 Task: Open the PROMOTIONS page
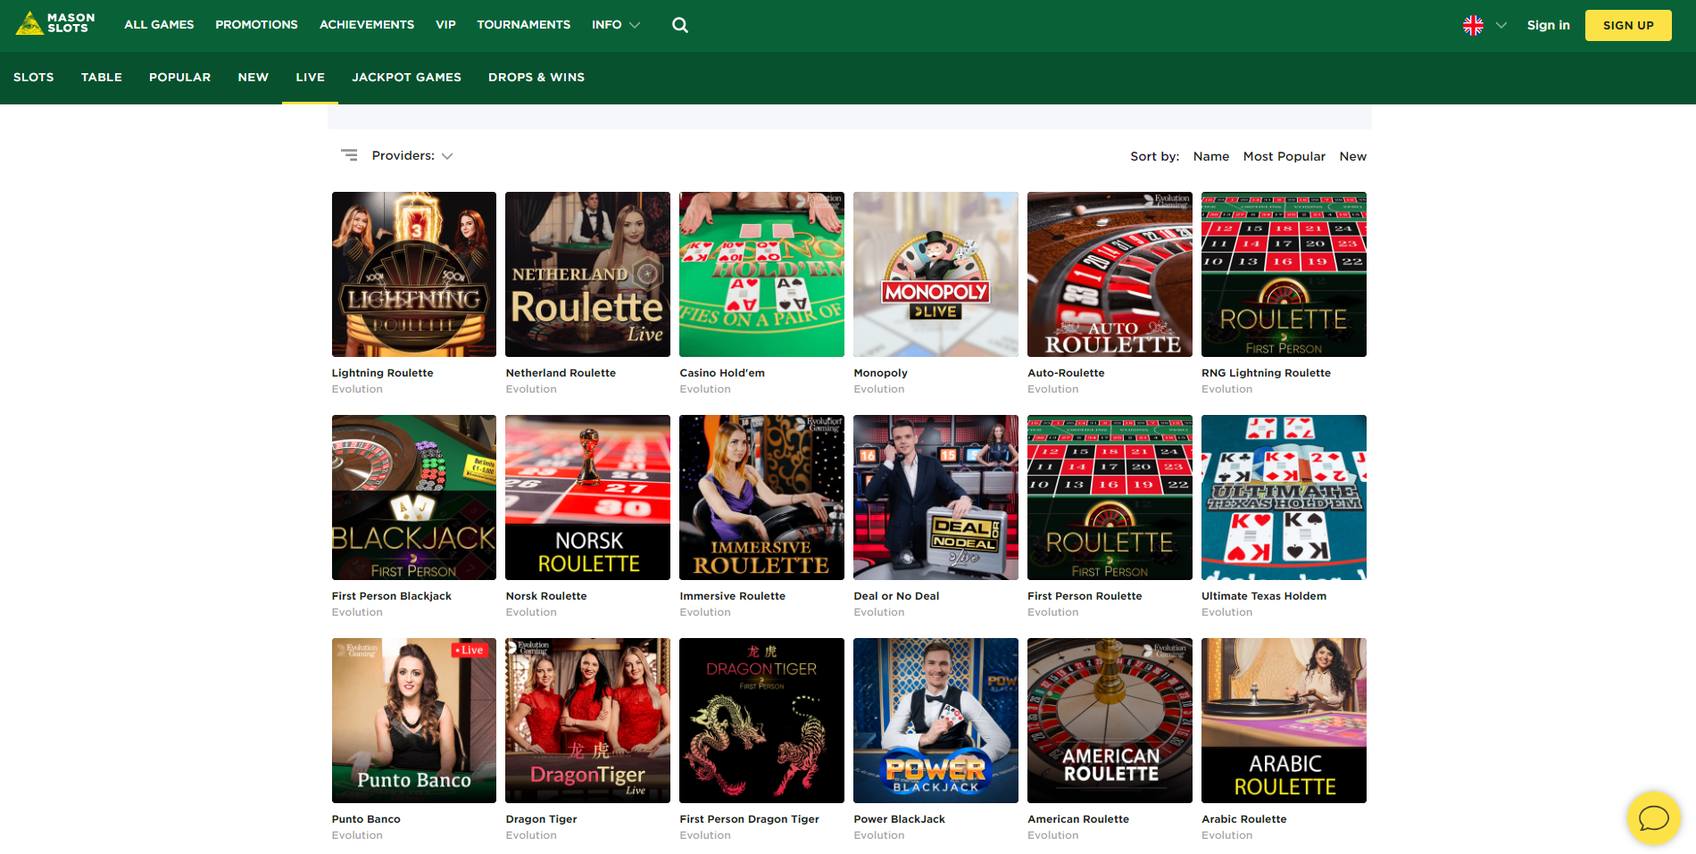point(256,25)
